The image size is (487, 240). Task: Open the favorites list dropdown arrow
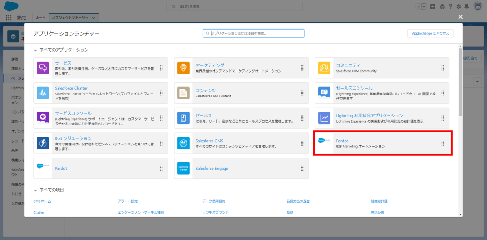(x=424, y=6)
